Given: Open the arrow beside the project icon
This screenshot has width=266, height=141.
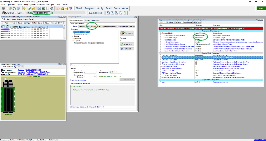Looking at the screenshot, I should click(7, 8).
